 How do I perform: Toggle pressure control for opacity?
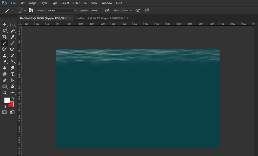(107, 11)
